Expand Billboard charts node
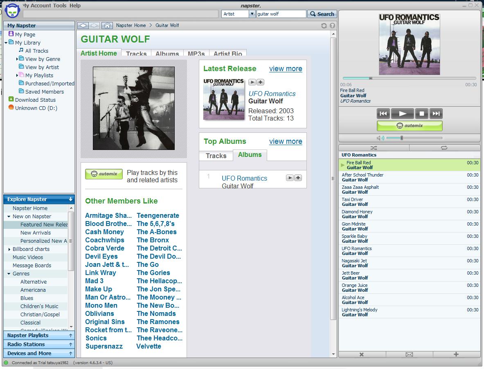 click(x=9, y=249)
